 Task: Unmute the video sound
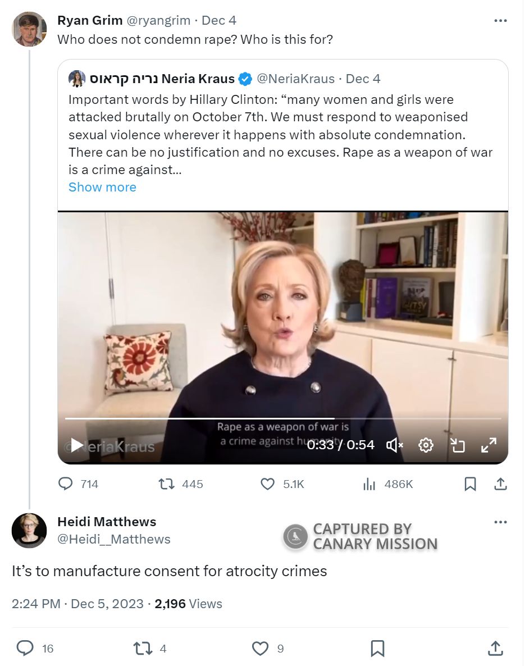point(395,445)
